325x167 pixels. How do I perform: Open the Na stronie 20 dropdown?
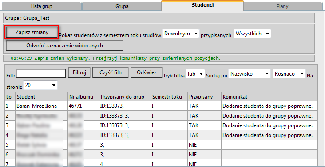coord(40,85)
